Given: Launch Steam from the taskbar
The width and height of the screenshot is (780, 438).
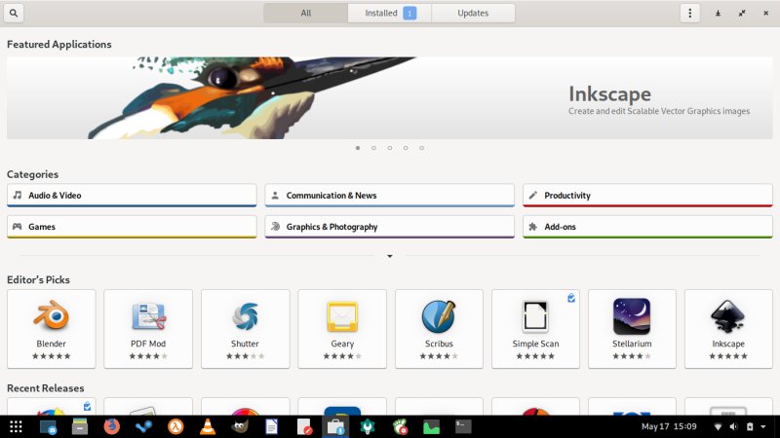Looking at the screenshot, I should [143, 426].
